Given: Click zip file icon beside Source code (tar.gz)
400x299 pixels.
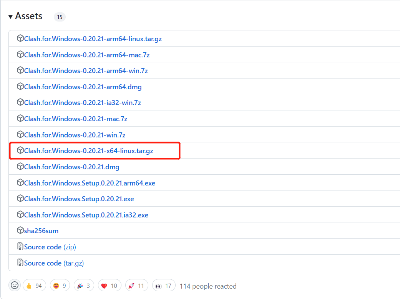Looking at the screenshot, I should point(20,262).
